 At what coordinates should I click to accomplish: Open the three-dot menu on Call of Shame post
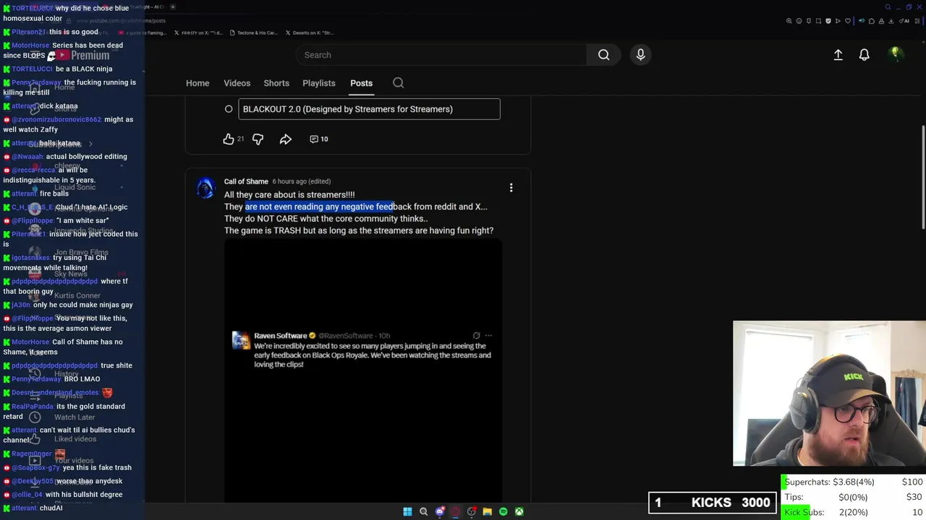click(511, 188)
